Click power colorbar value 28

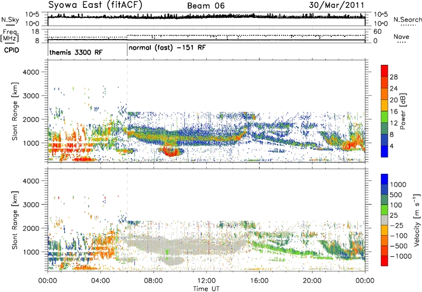(394, 77)
